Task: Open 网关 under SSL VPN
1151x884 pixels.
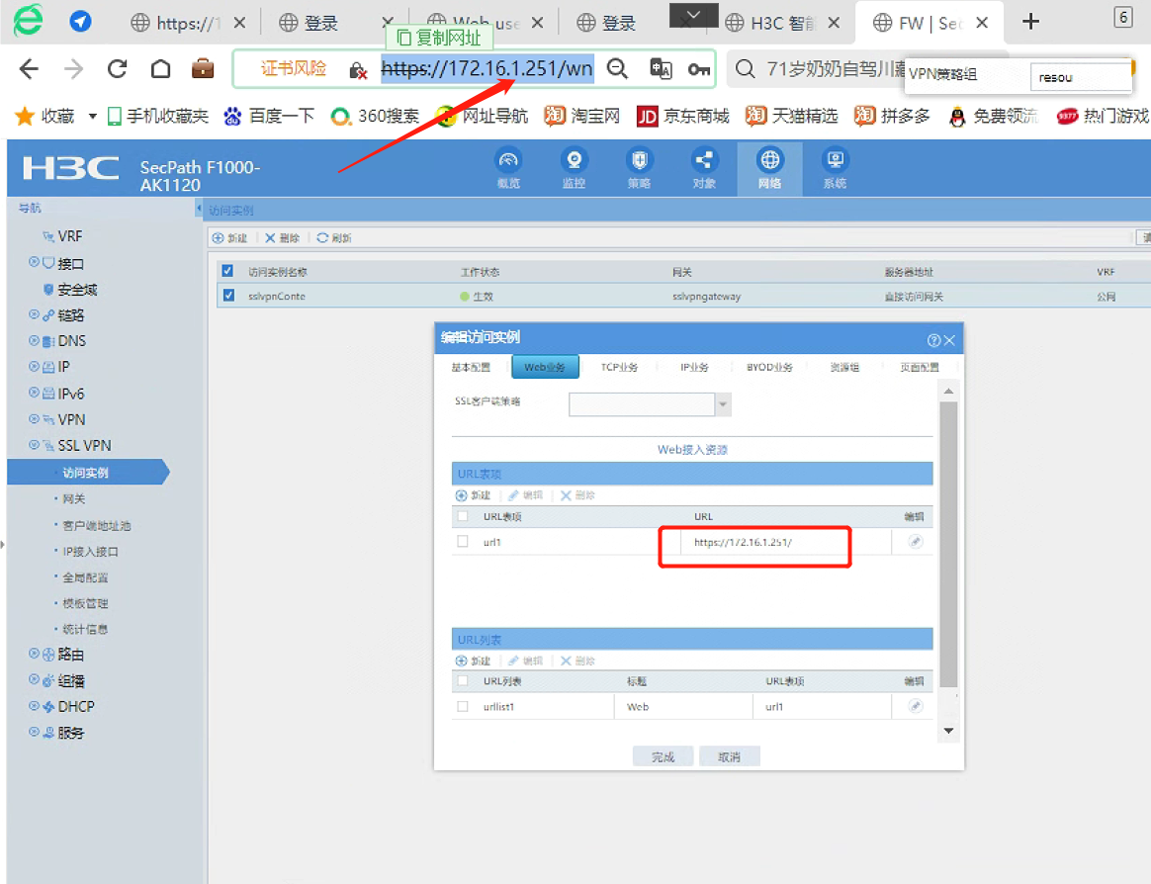Action: 74,499
